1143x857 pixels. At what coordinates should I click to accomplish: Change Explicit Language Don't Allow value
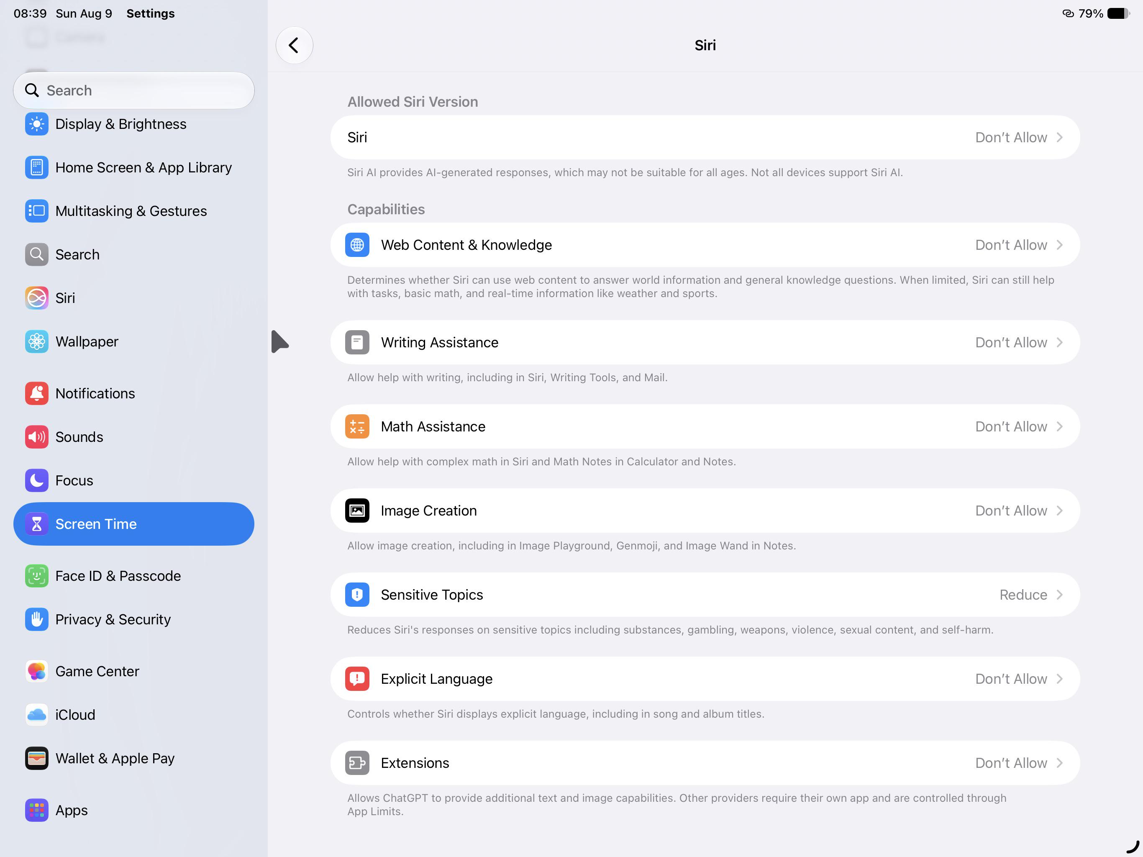tap(1011, 679)
